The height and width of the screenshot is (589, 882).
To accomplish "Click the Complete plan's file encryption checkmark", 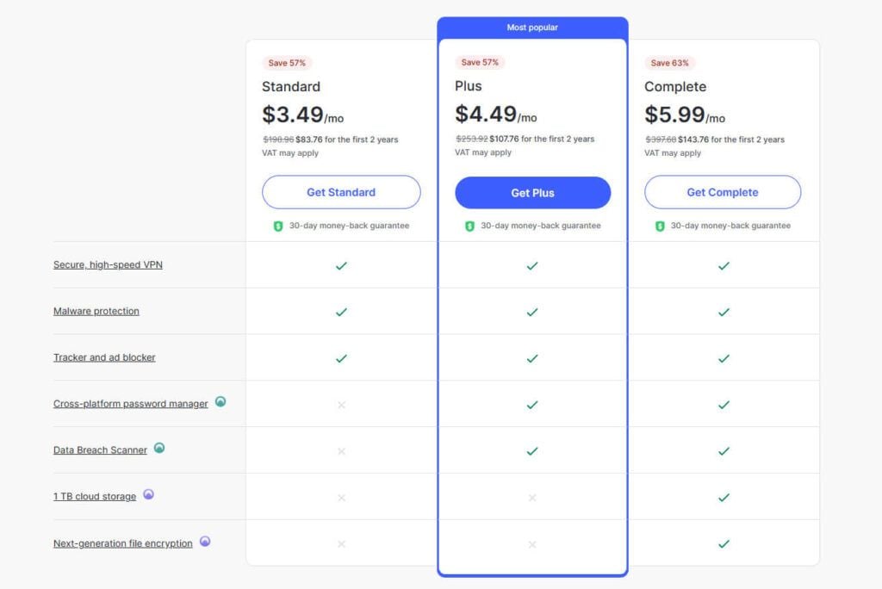I will [724, 543].
